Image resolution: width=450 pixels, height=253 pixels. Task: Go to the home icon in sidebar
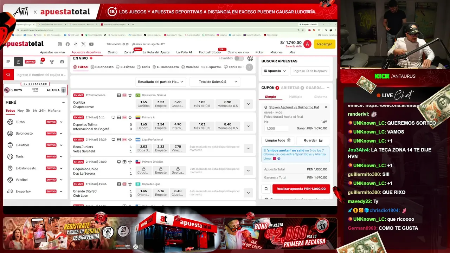[x=18, y=62]
